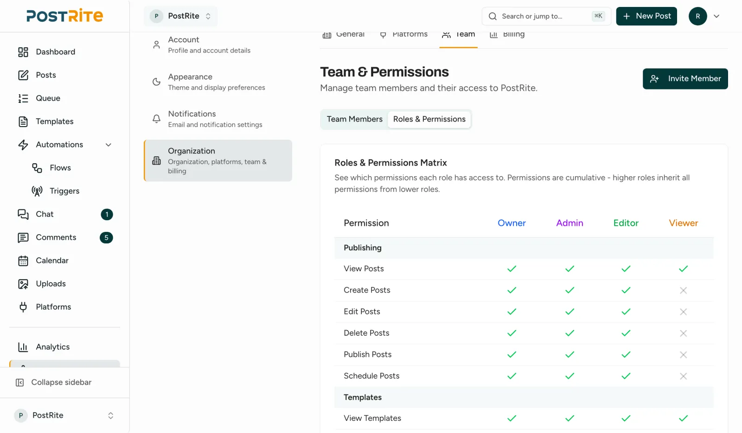This screenshot has height=433, width=742.
Task: Click the Chat bubbles icon
Action: [x=23, y=214]
